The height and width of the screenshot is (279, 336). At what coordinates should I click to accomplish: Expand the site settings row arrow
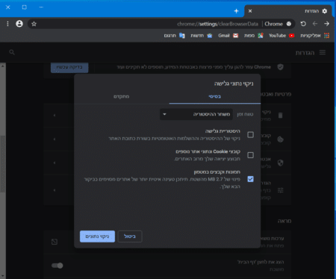coord(55,190)
